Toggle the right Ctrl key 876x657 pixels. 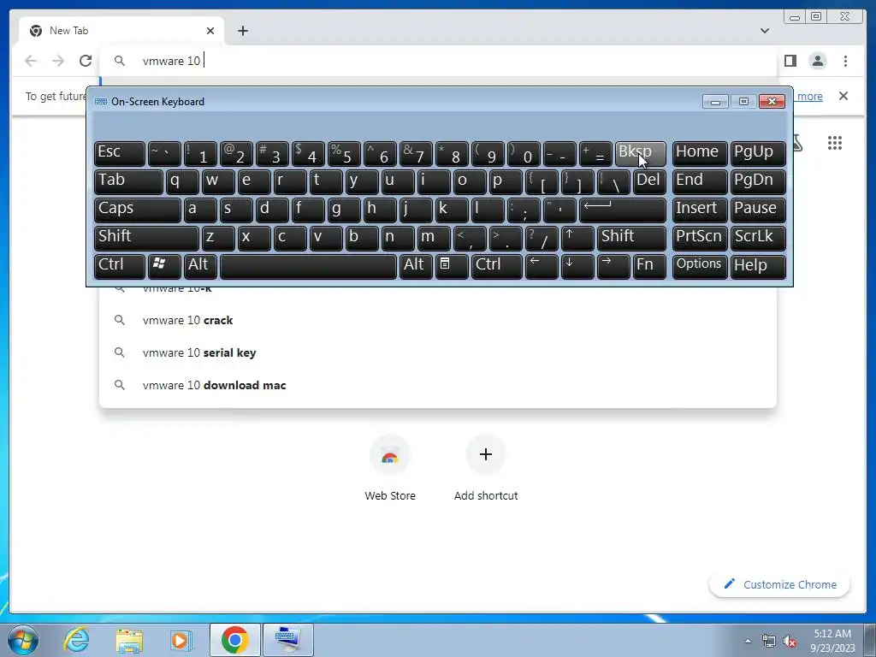(497, 266)
